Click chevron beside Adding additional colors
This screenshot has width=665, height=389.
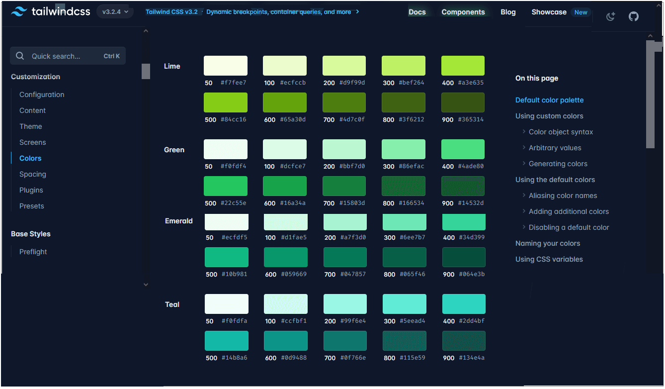[x=524, y=211]
